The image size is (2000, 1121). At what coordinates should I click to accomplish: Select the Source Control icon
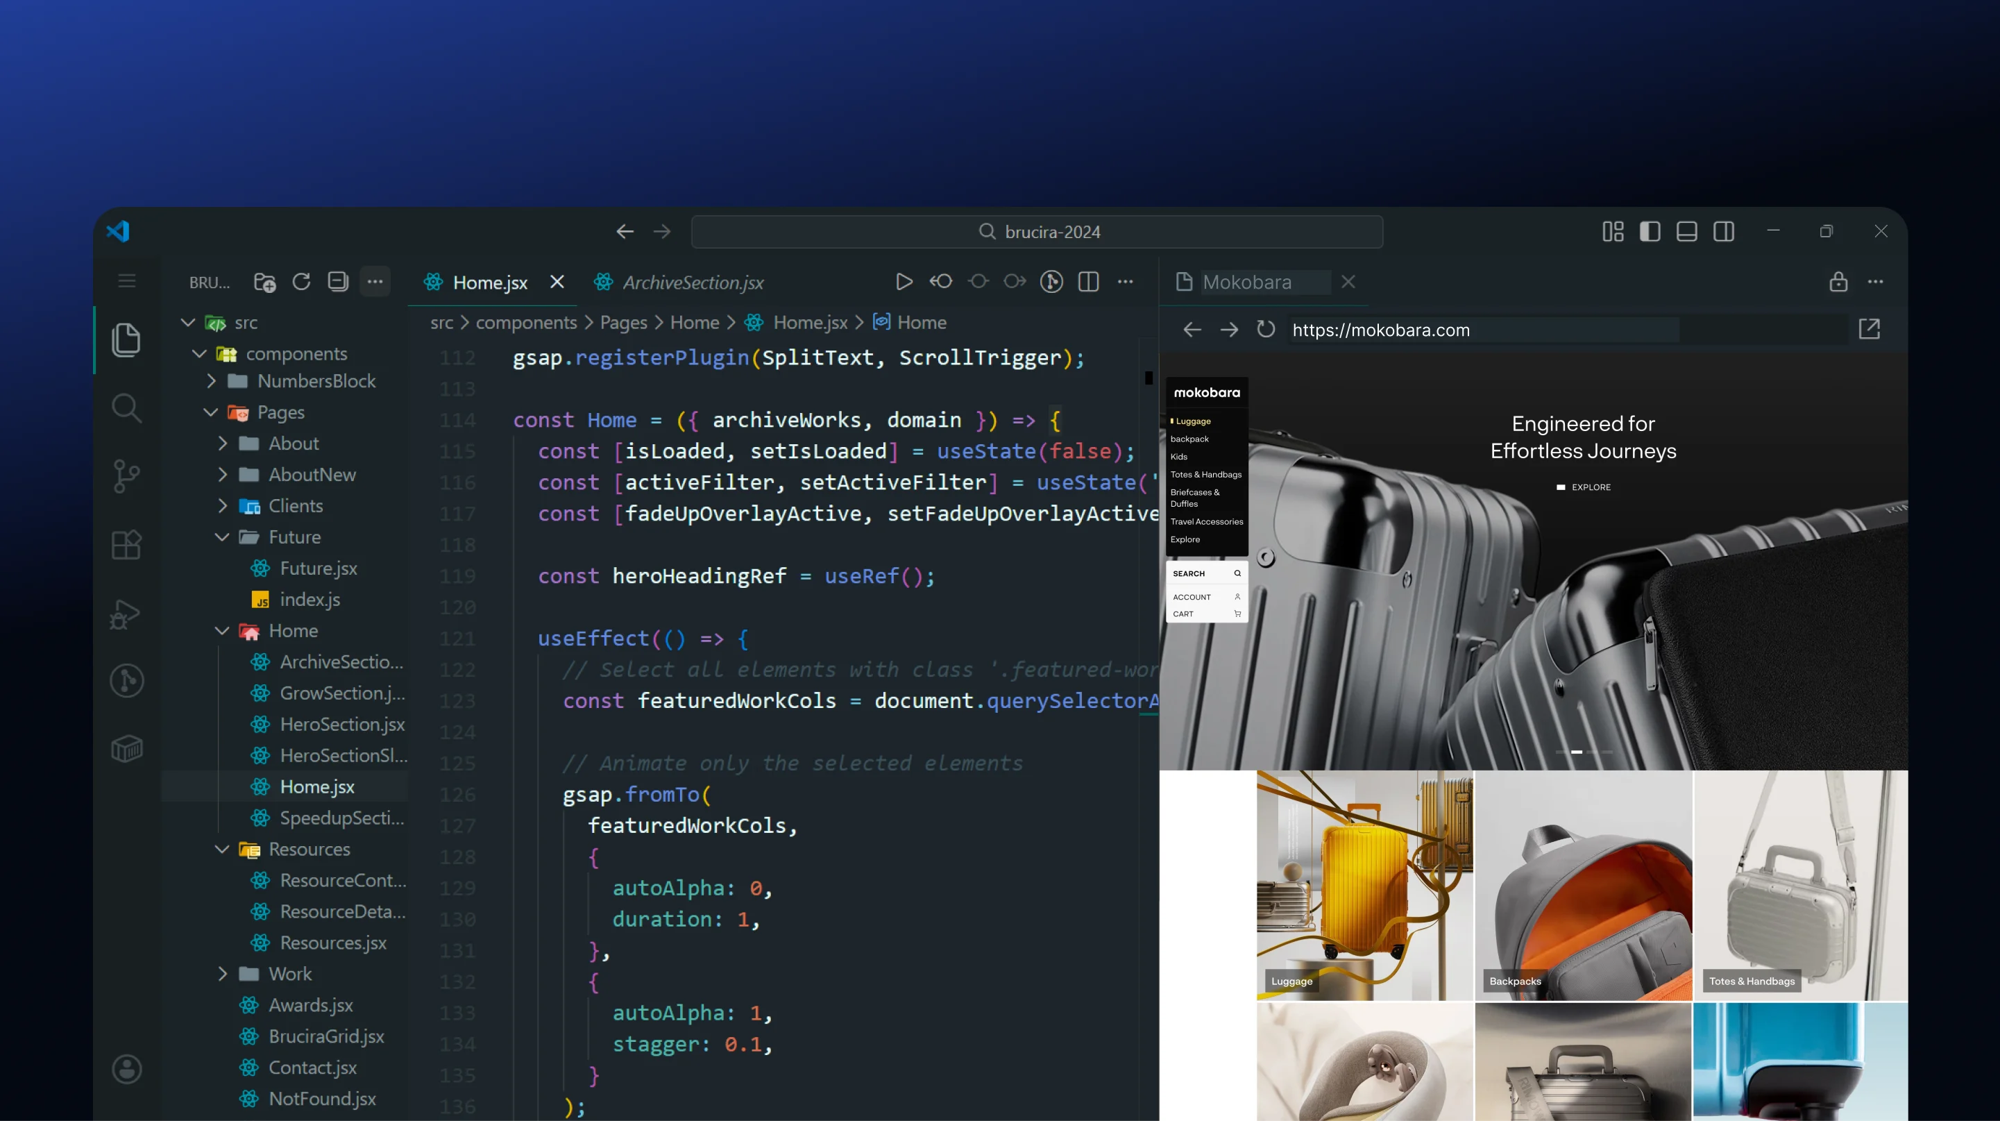point(126,476)
